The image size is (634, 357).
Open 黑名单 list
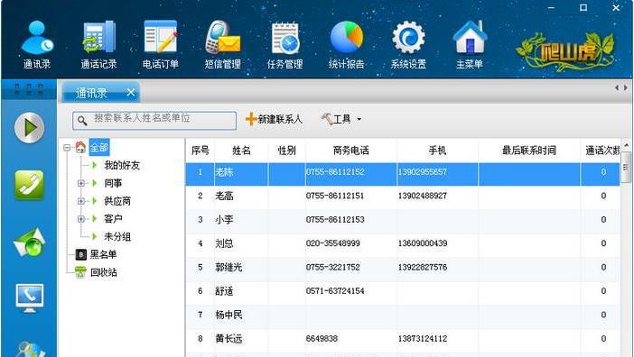[103, 254]
